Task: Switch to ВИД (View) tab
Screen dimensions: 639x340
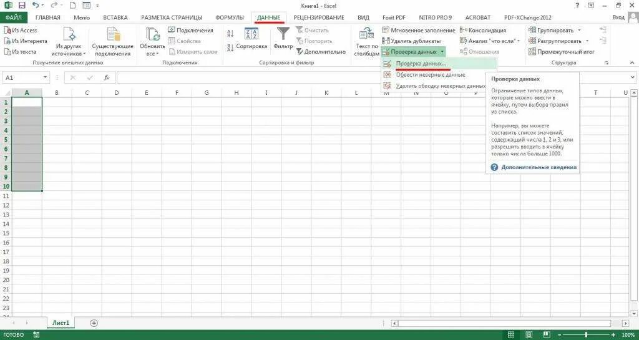Action: pos(364,17)
